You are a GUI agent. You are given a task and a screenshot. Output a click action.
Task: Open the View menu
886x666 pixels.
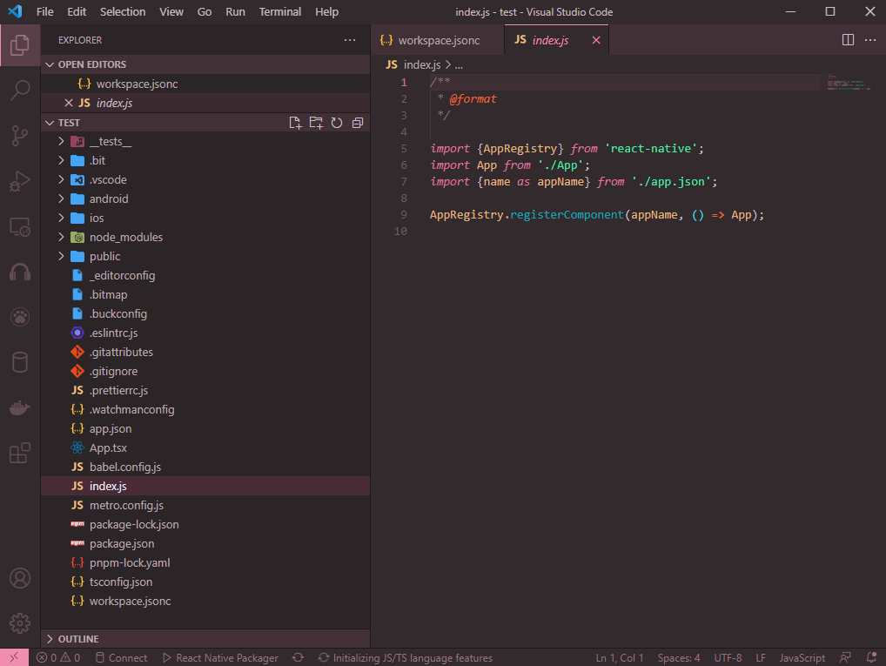[171, 12]
